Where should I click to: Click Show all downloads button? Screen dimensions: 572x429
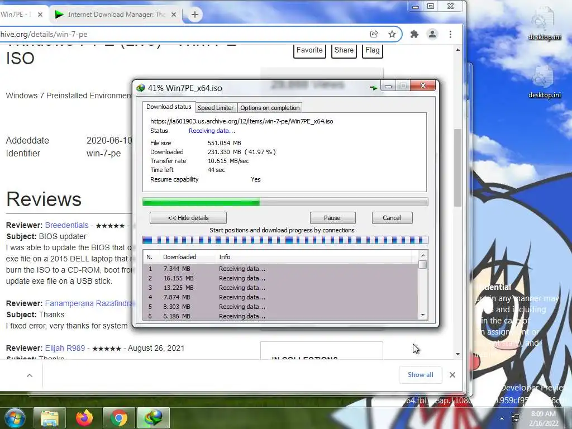pos(420,375)
